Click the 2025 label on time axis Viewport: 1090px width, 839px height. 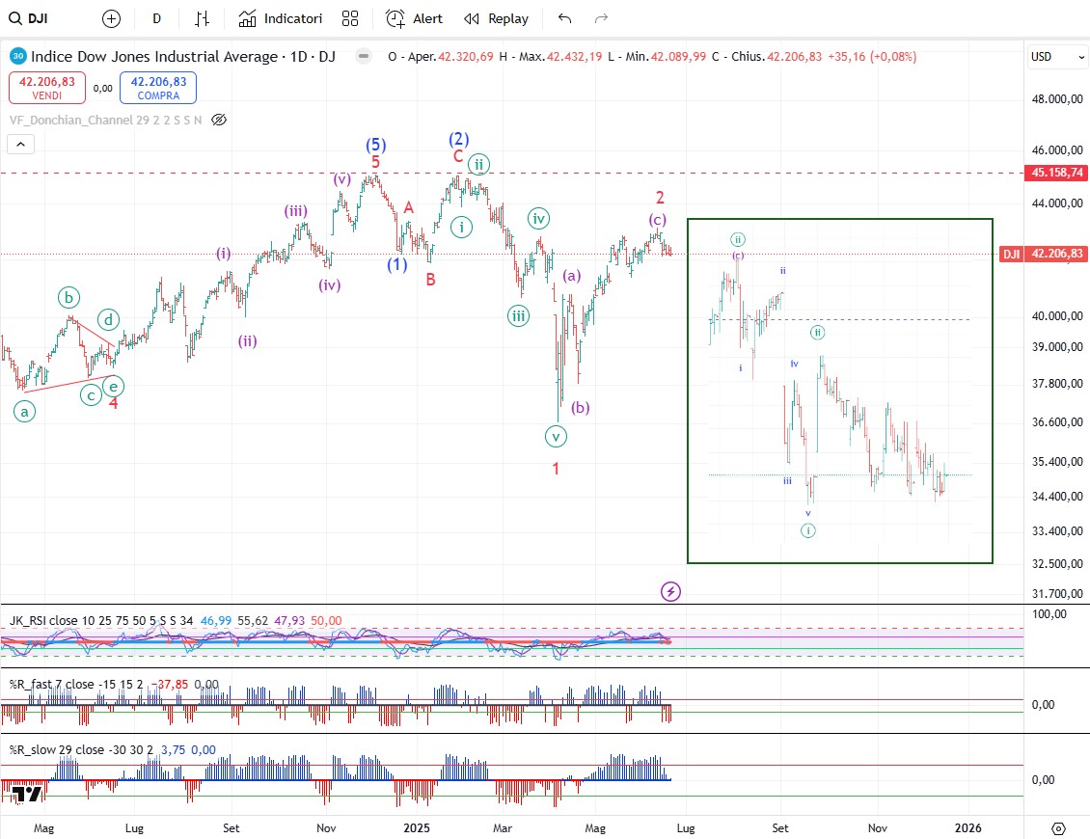point(417,827)
